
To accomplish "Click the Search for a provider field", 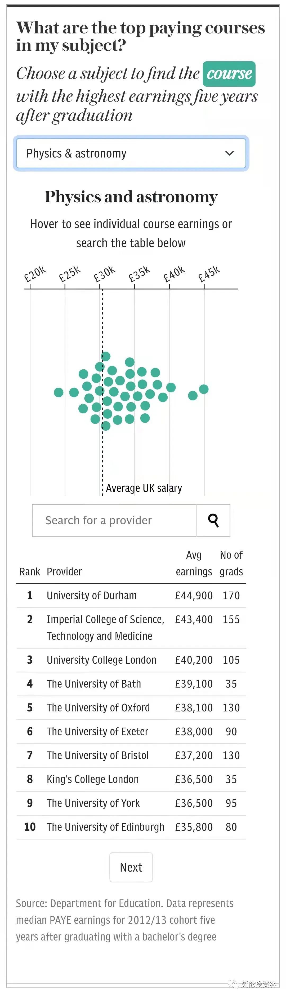I will [114, 520].
